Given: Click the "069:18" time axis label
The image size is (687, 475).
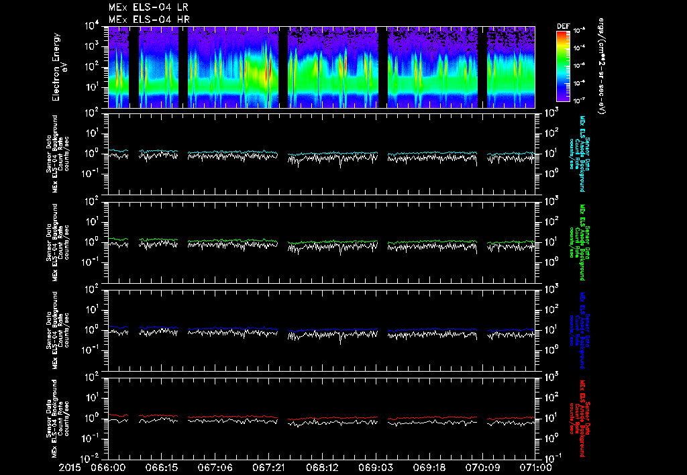Looking at the screenshot, I should (429, 468).
